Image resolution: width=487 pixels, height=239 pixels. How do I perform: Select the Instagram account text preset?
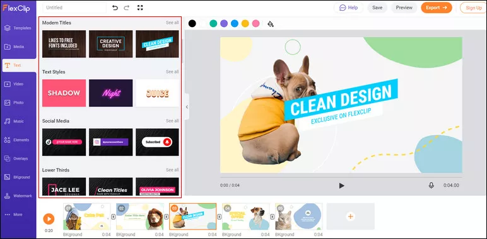coord(110,142)
